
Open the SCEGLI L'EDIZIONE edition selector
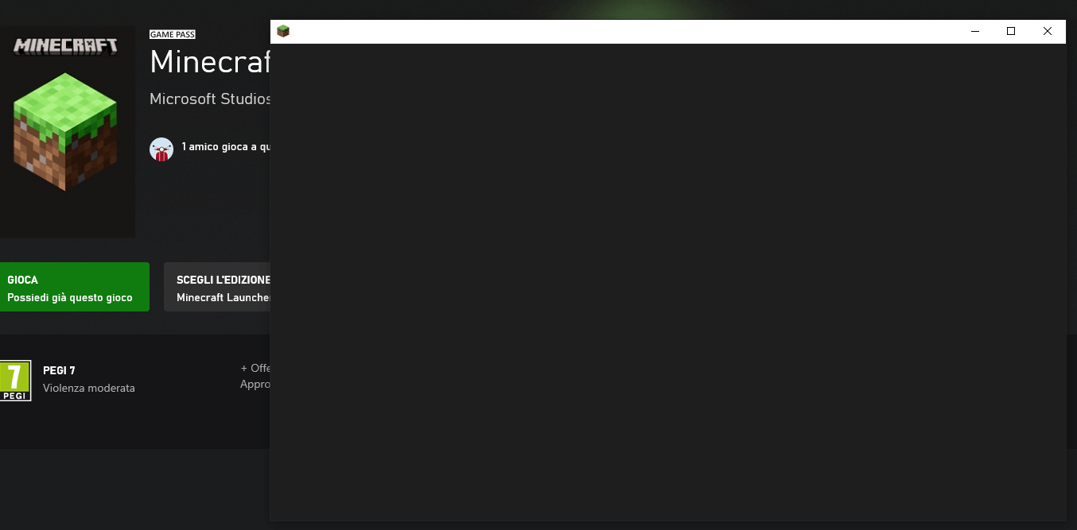coord(217,287)
